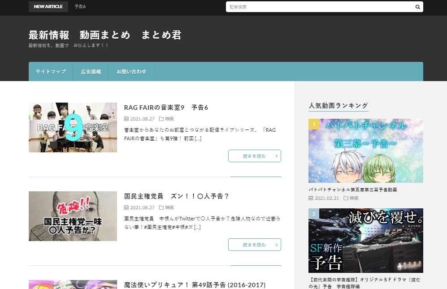This screenshot has width=447, height=289.
Task: Open RAG FAIRの音楽室9 thumbnail
Action: point(73,127)
